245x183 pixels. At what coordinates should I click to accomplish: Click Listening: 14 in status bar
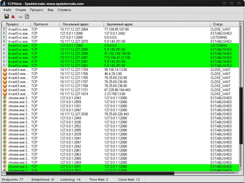tap(70, 180)
